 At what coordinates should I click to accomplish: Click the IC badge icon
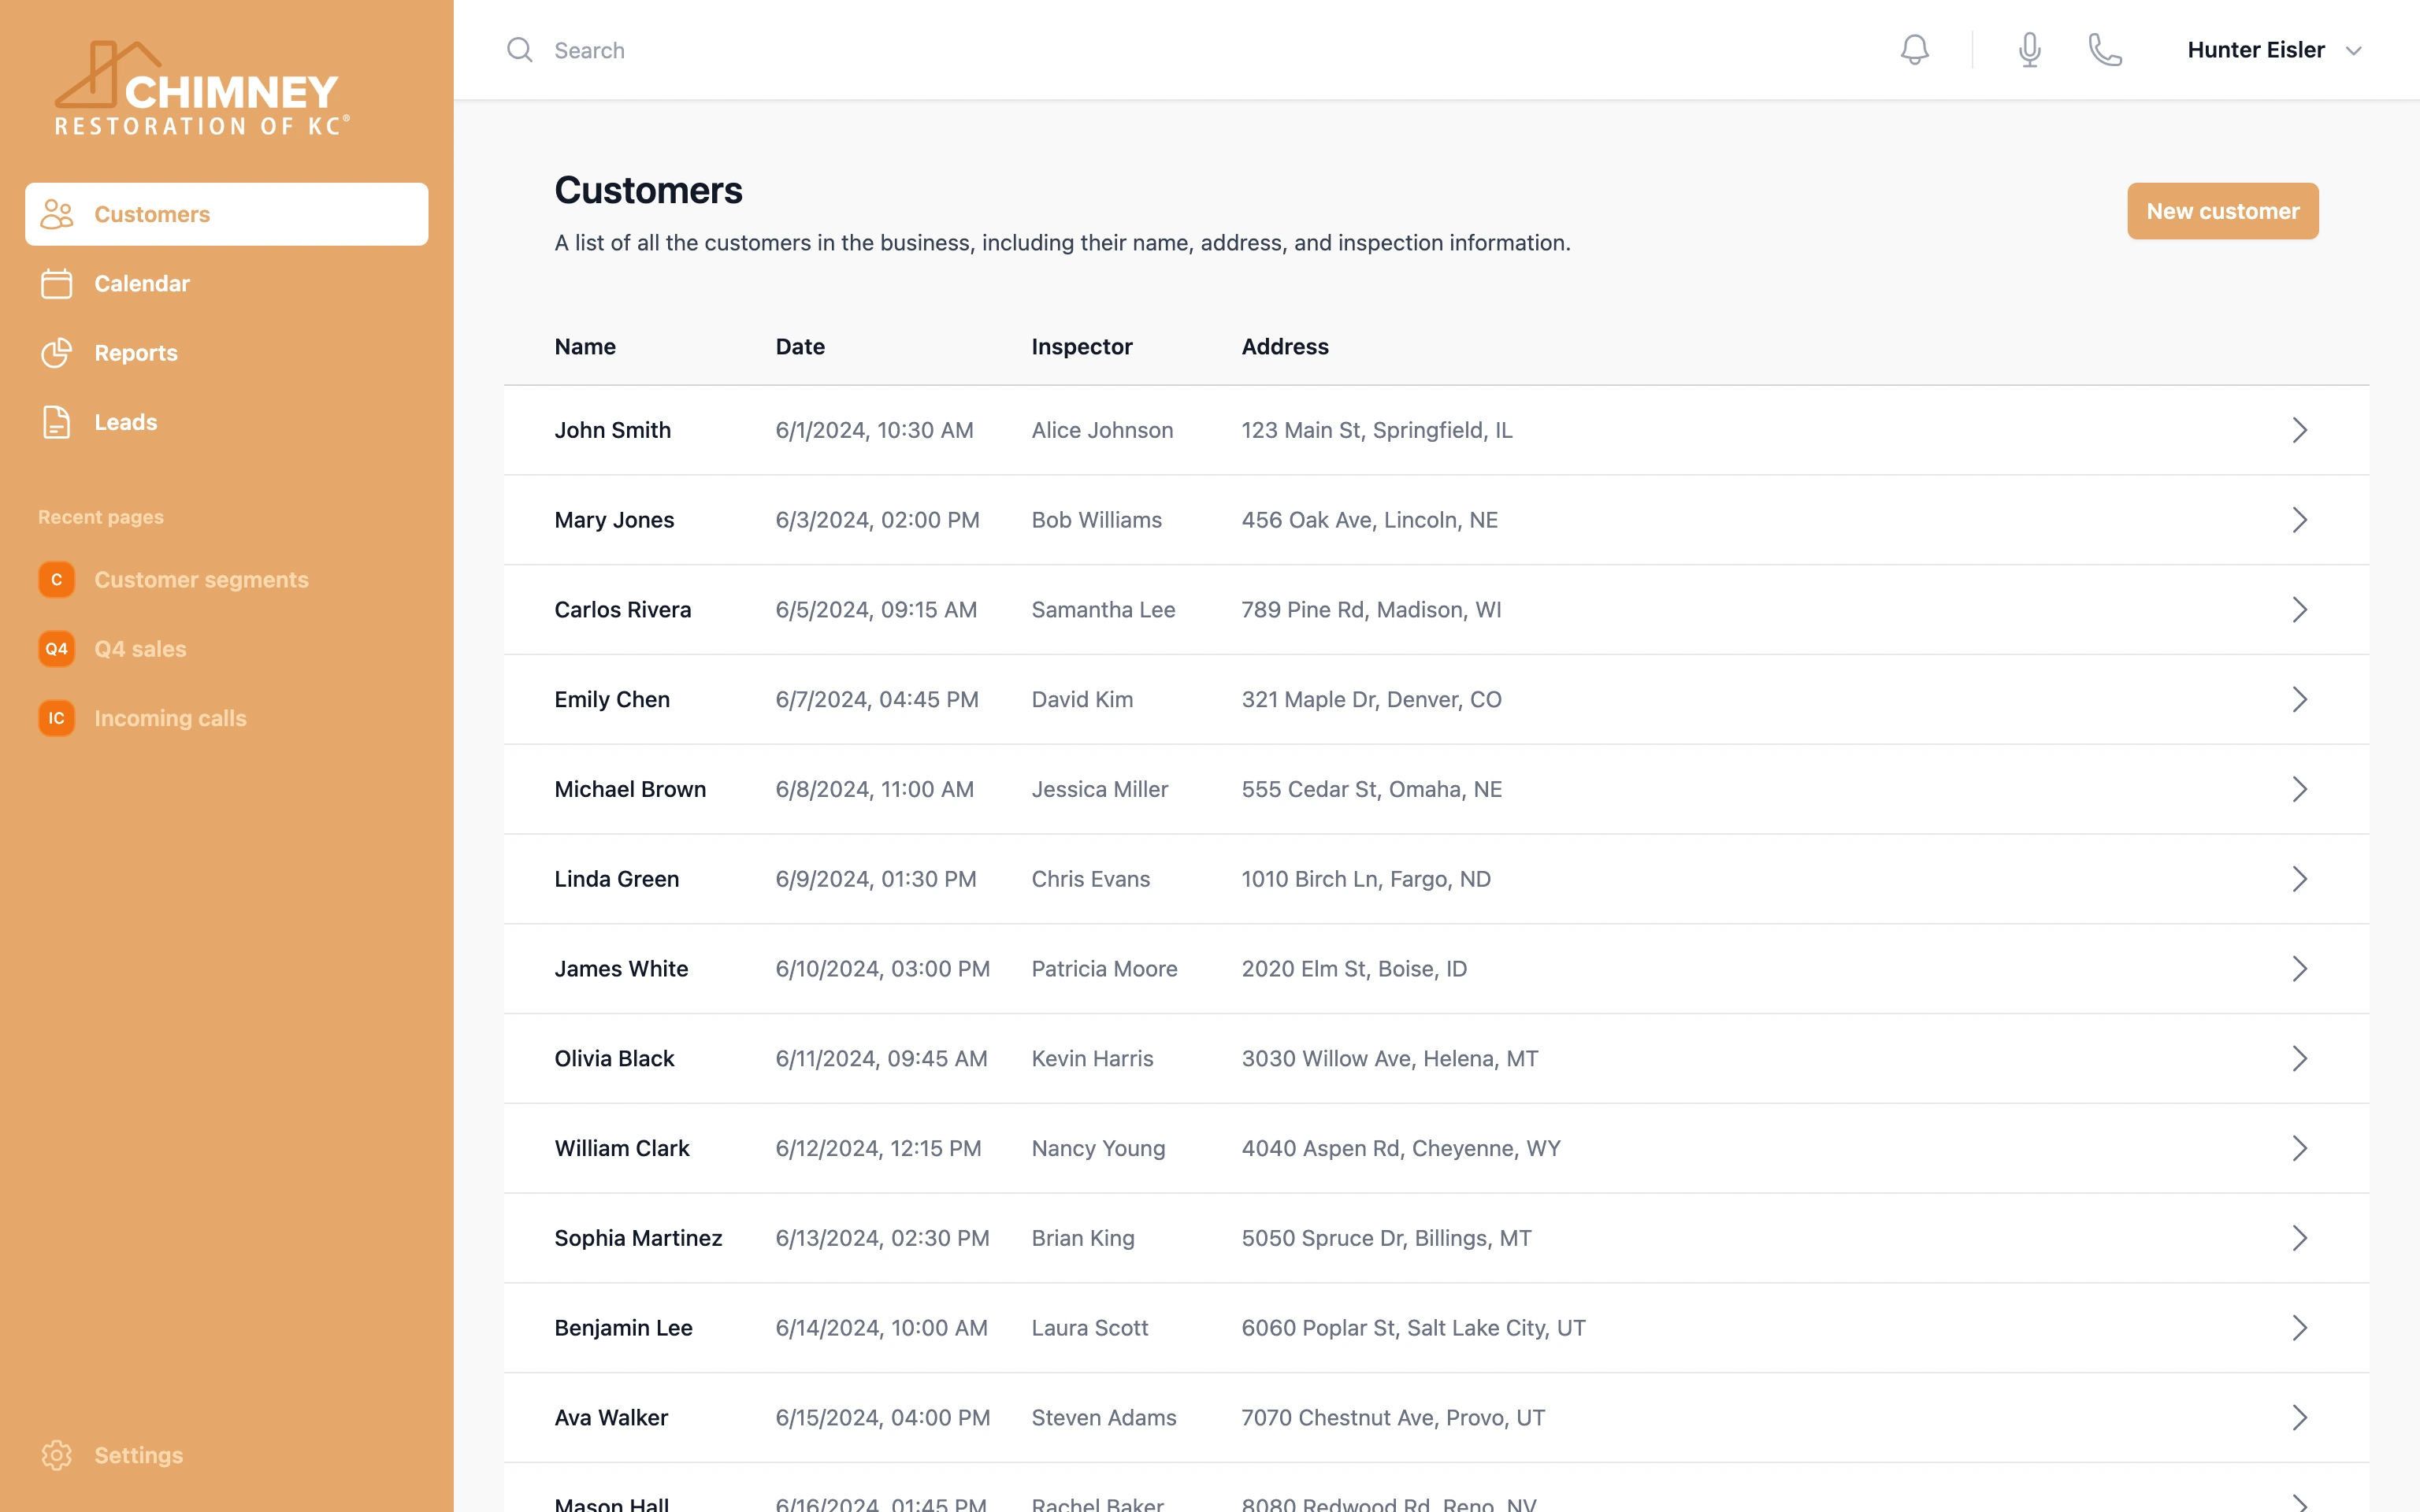click(57, 718)
